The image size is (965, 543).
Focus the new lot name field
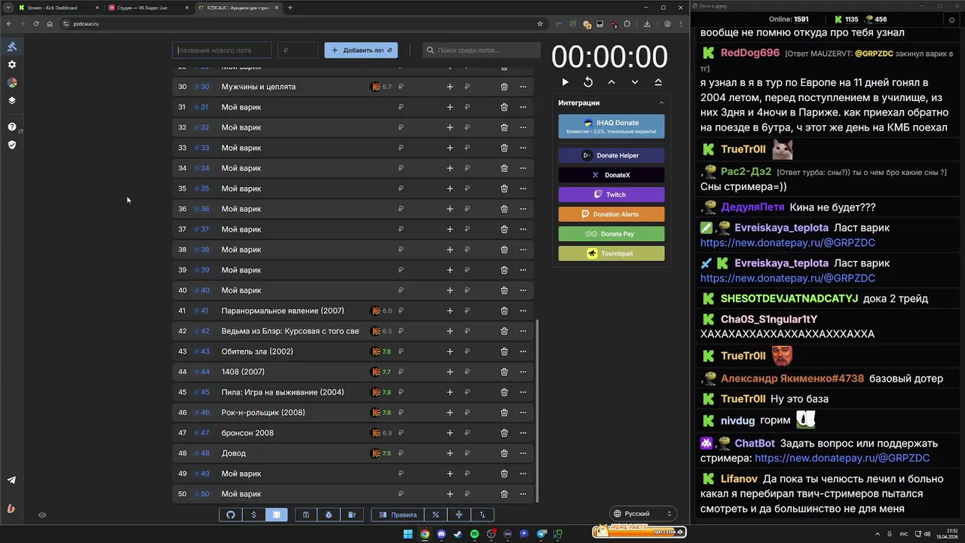coord(222,51)
